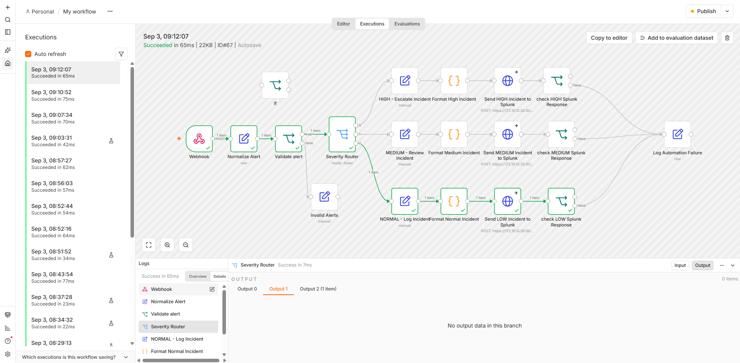Switch to the Editor tab
740x363 pixels.
click(343, 24)
